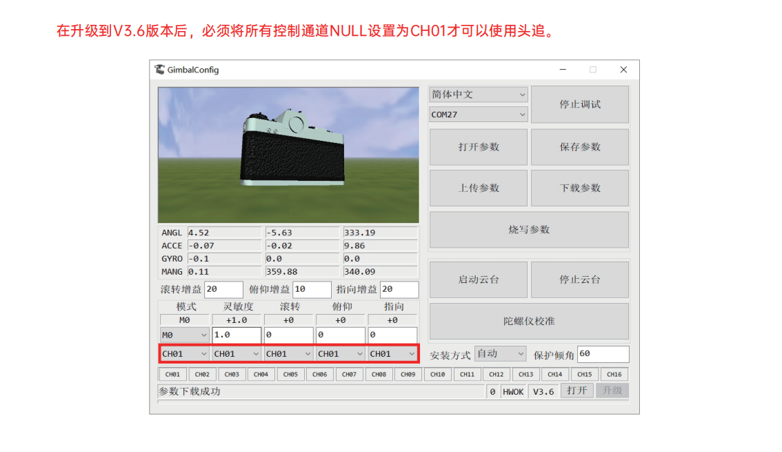
Task: Click the 3D camera preview view
Action: 288,155
